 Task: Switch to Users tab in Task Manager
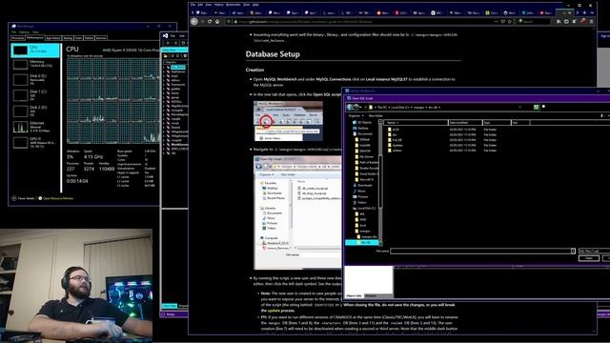[x=78, y=38]
